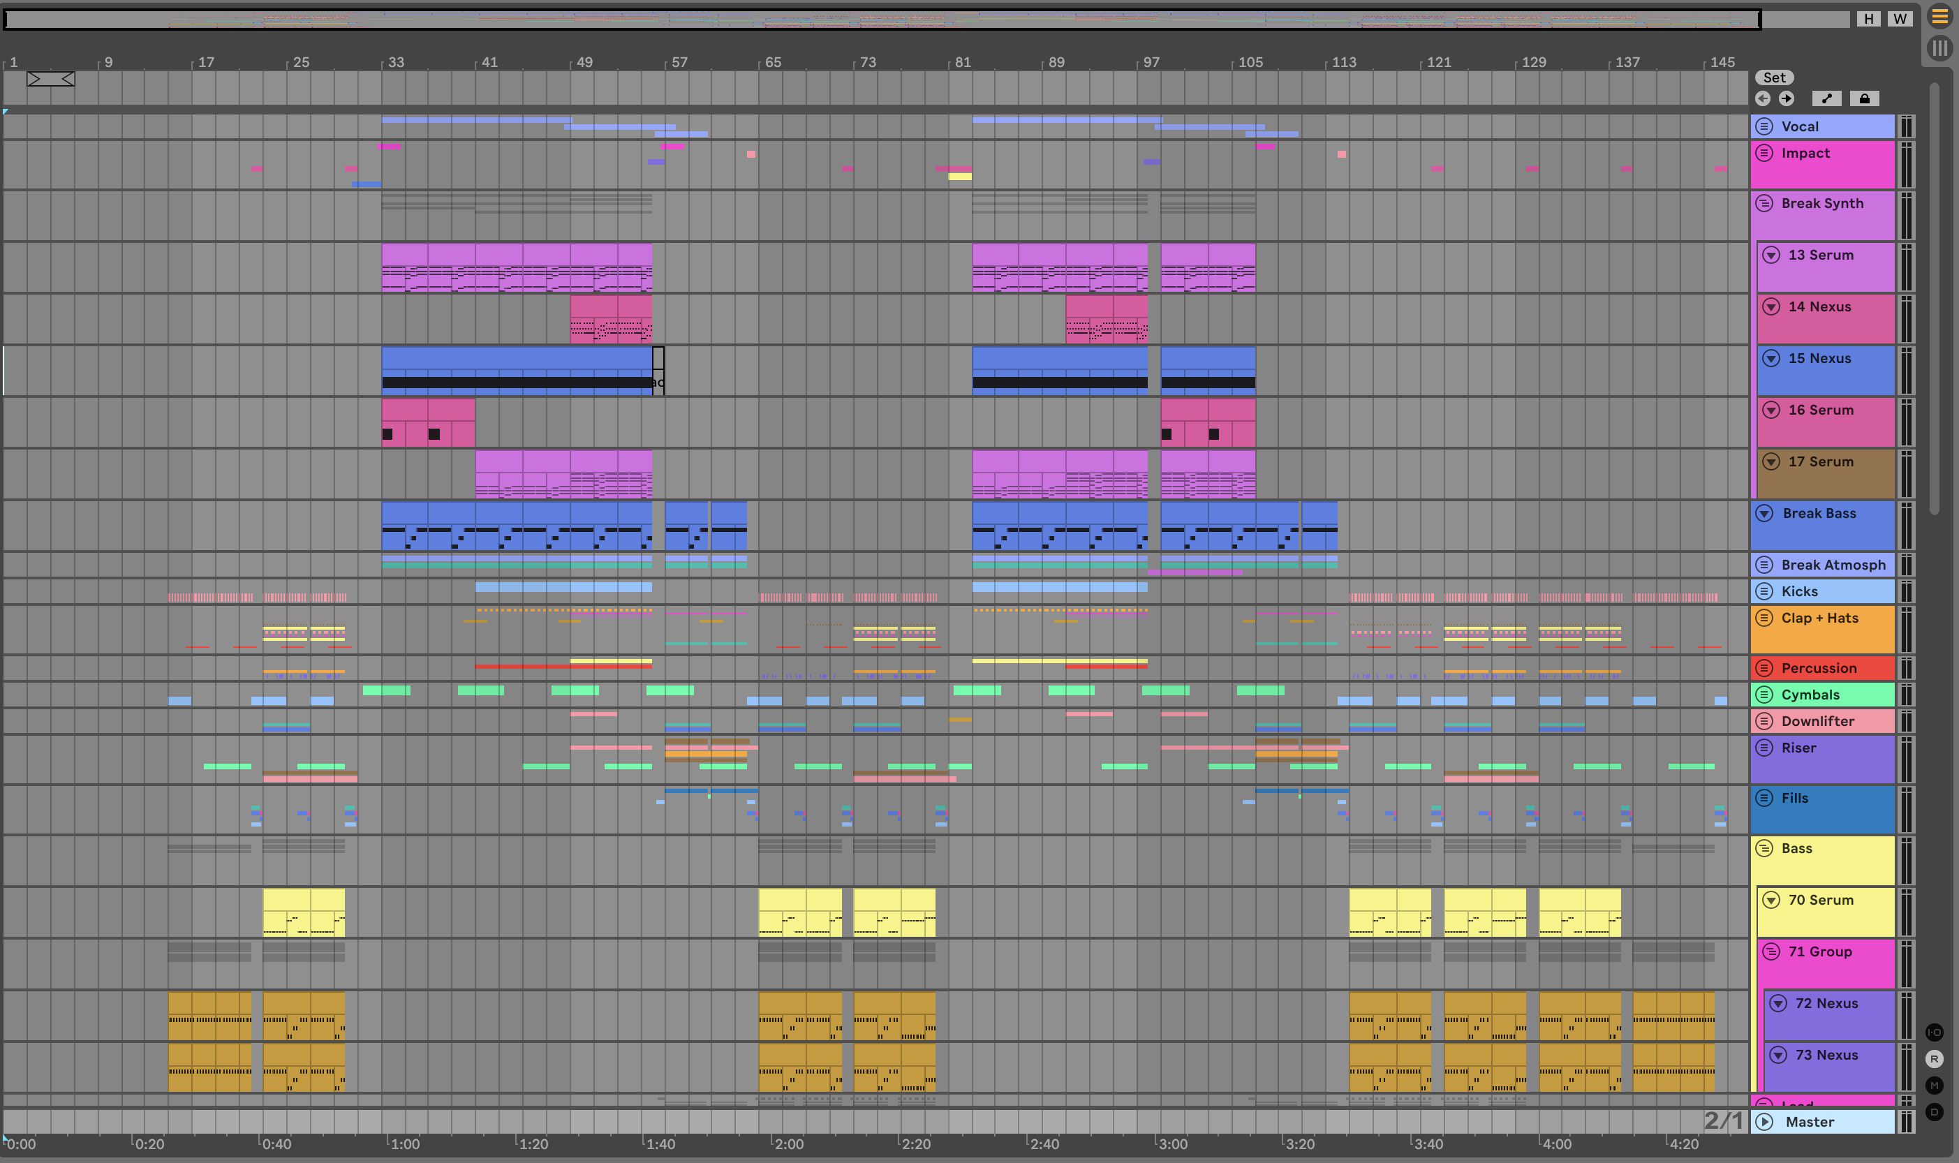The width and height of the screenshot is (1959, 1163).
Task: Toggle the Lock Envelopes button
Action: [1864, 98]
